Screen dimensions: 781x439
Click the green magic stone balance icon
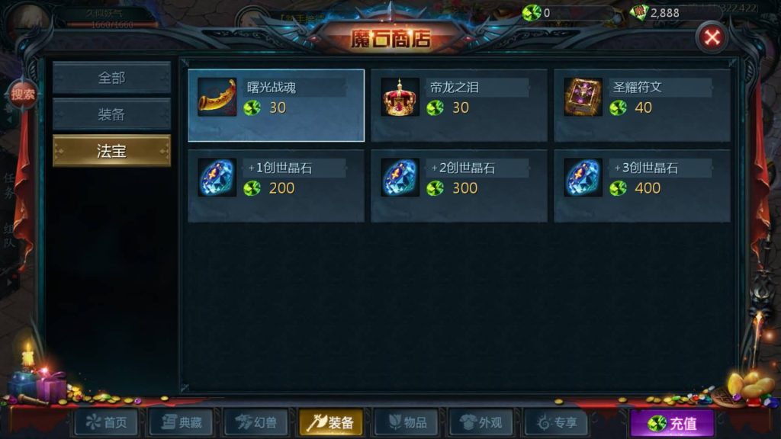tap(532, 12)
